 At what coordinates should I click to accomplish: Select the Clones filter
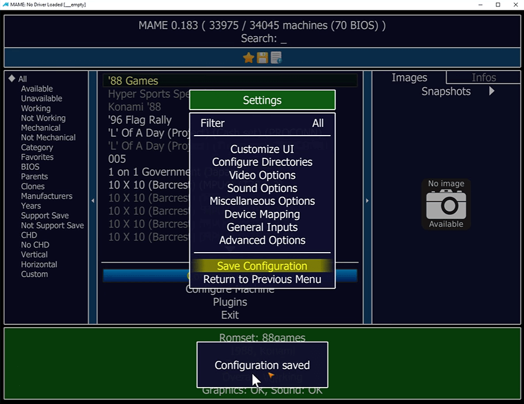[33, 186]
